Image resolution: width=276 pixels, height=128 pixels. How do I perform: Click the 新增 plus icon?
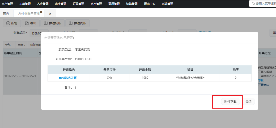pos(8,23)
